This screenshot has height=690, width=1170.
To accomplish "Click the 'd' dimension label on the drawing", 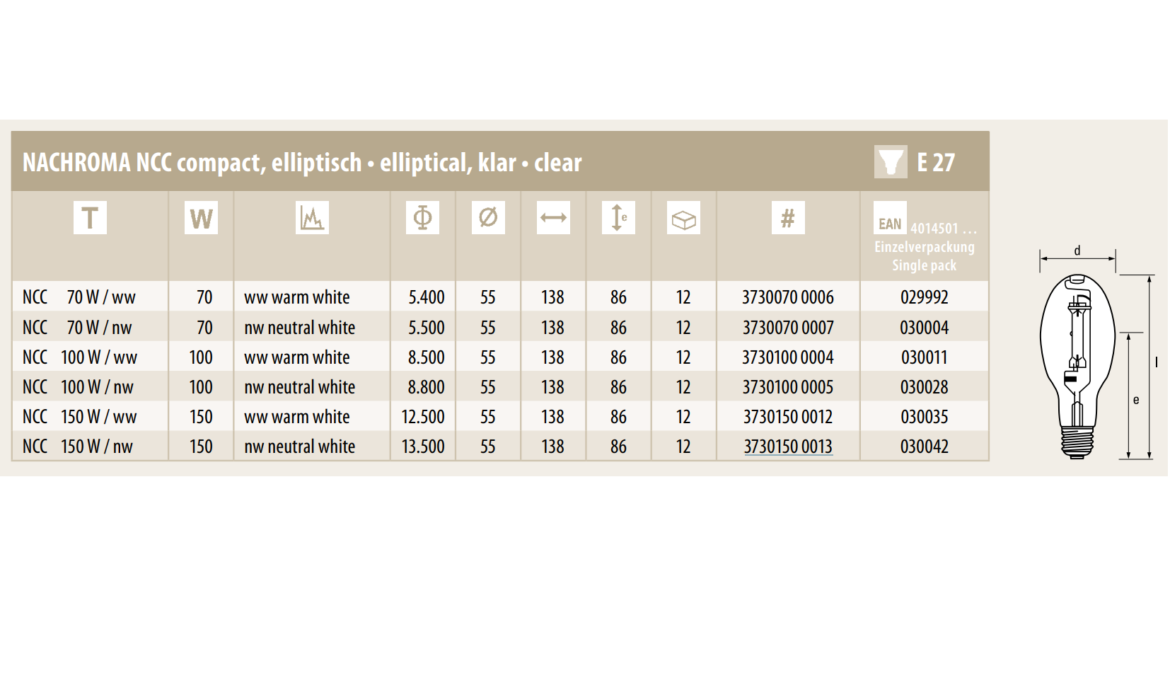I will click(1077, 251).
